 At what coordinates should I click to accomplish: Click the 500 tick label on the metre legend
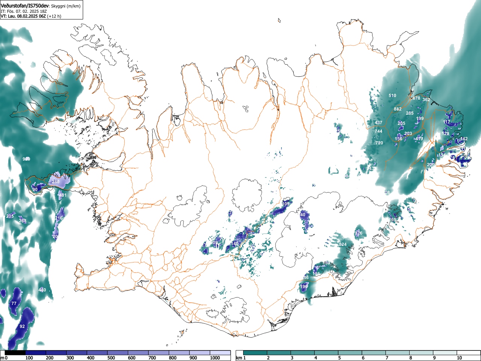(111, 358)
